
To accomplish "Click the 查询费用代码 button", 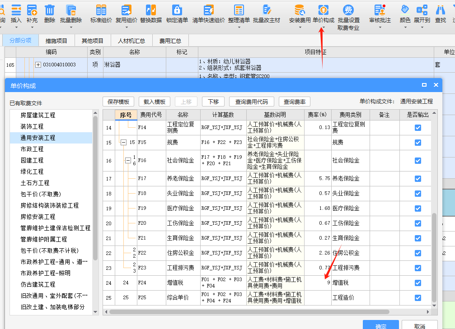I will coord(252,102).
